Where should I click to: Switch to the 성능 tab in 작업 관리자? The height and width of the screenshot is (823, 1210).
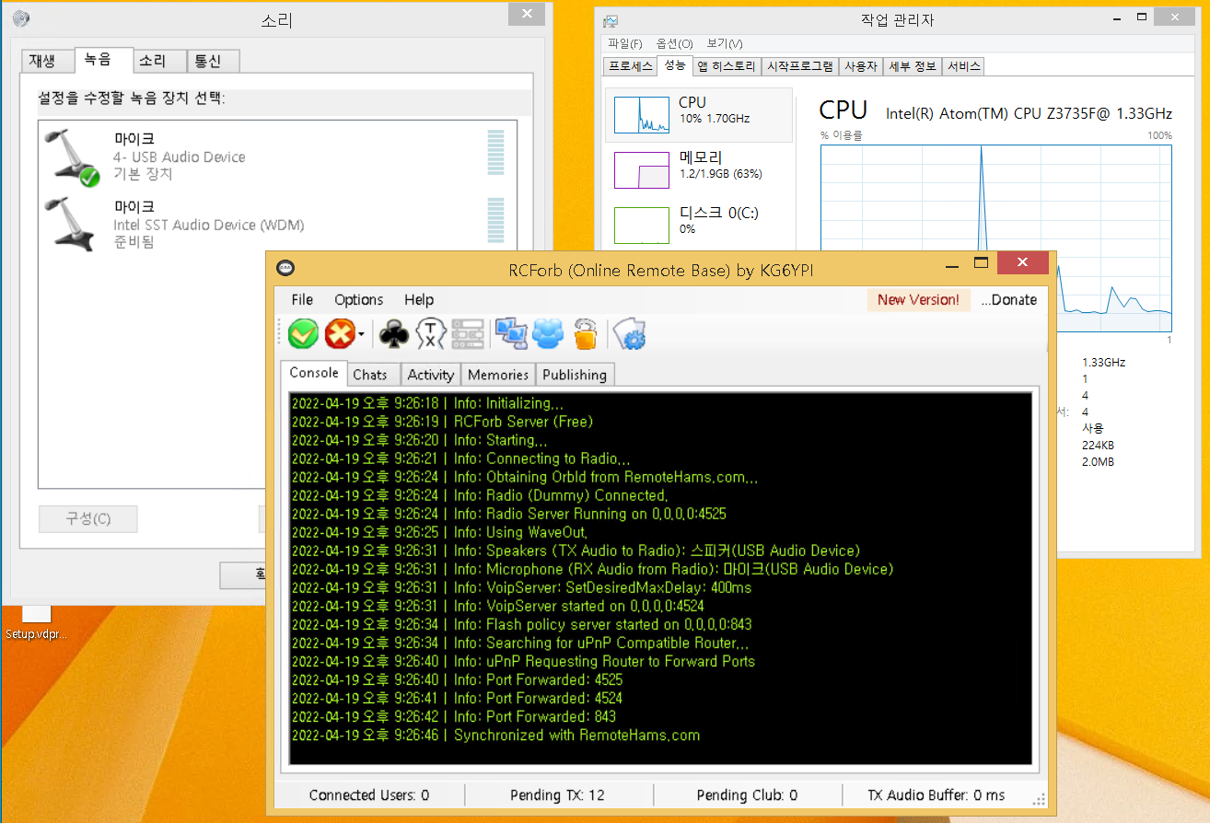(675, 65)
